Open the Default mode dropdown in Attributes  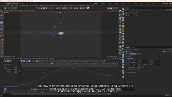click(167, 51)
